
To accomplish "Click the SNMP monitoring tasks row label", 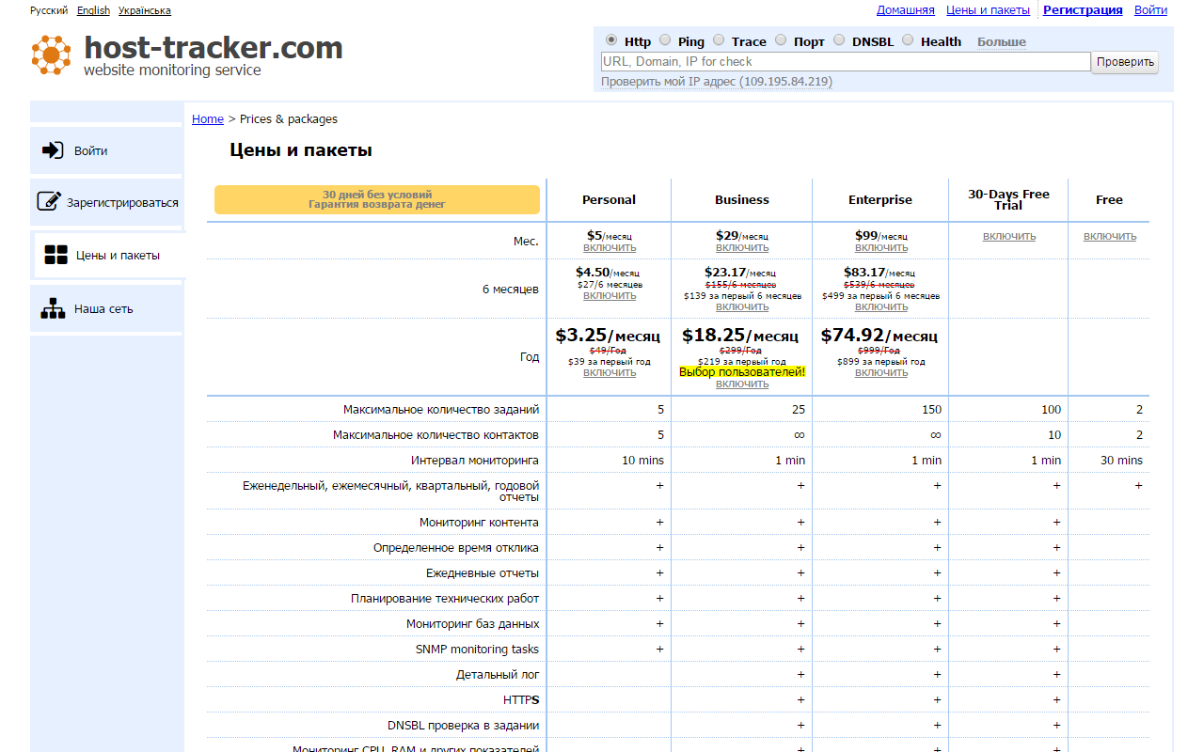I will (478, 649).
